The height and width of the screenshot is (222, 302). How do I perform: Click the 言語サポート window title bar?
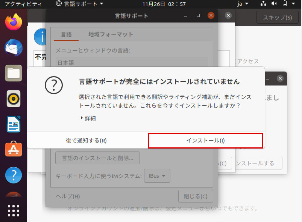pyautogui.click(x=132, y=16)
